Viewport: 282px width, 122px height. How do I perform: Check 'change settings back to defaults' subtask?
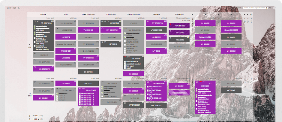[124, 41]
